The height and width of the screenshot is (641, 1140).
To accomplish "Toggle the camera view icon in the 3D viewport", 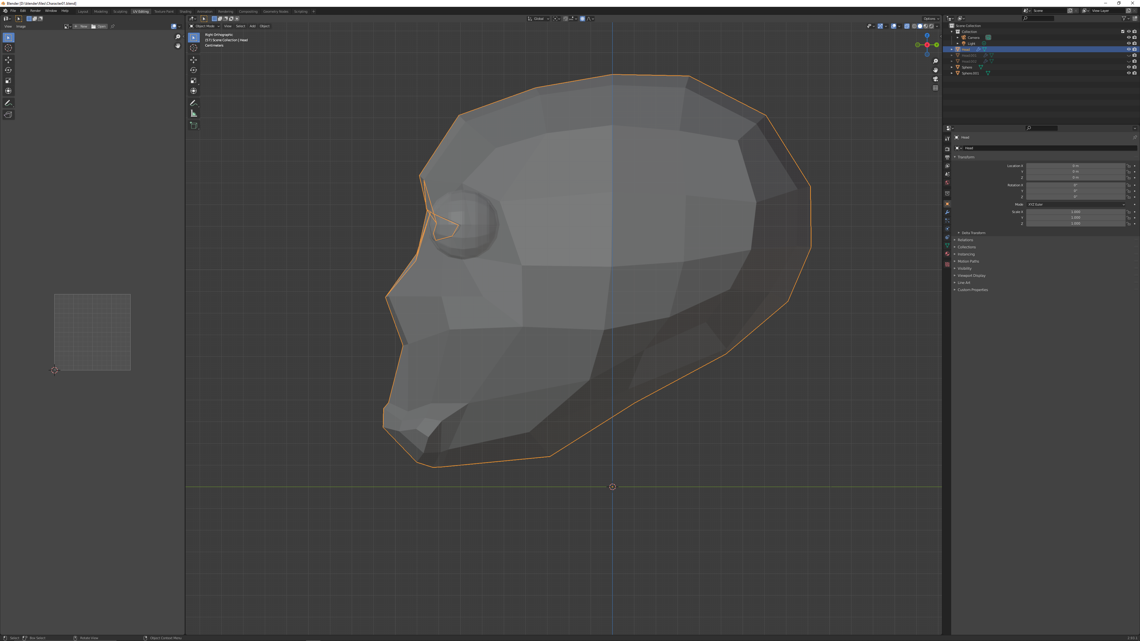I will 935,79.
